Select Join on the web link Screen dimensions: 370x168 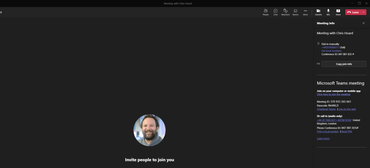coord(347,109)
